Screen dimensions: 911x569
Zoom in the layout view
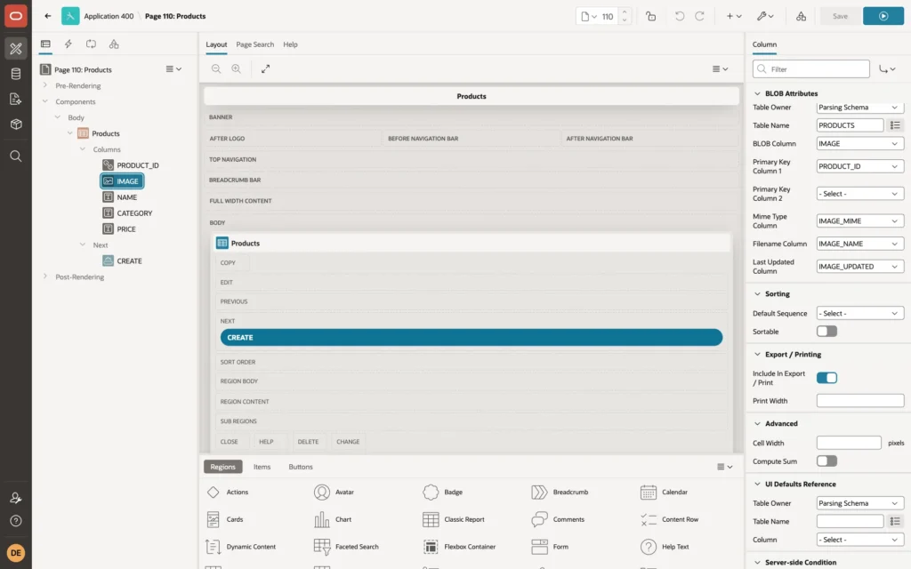[x=237, y=68]
